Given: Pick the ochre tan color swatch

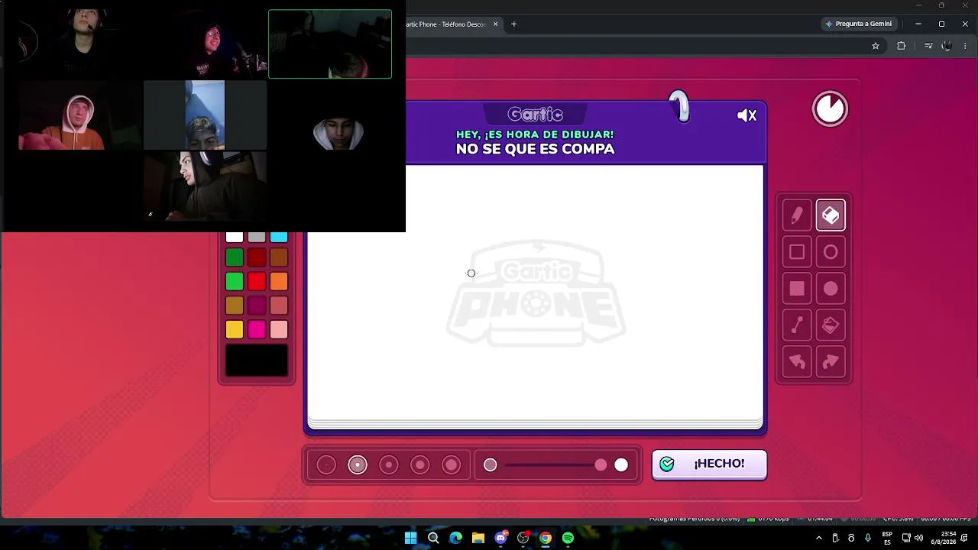Looking at the screenshot, I should tap(235, 306).
